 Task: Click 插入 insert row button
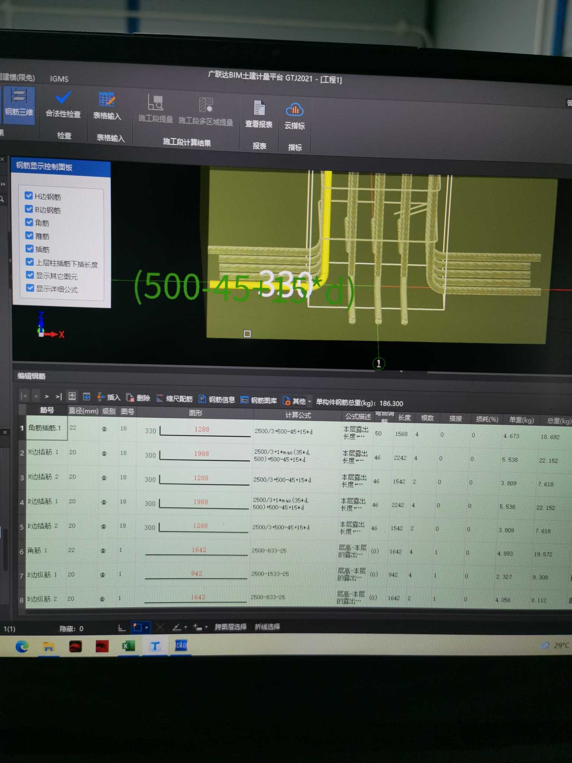[109, 398]
